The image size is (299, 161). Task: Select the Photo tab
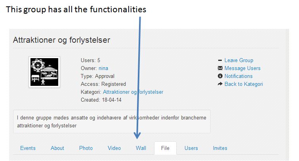click(x=86, y=148)
